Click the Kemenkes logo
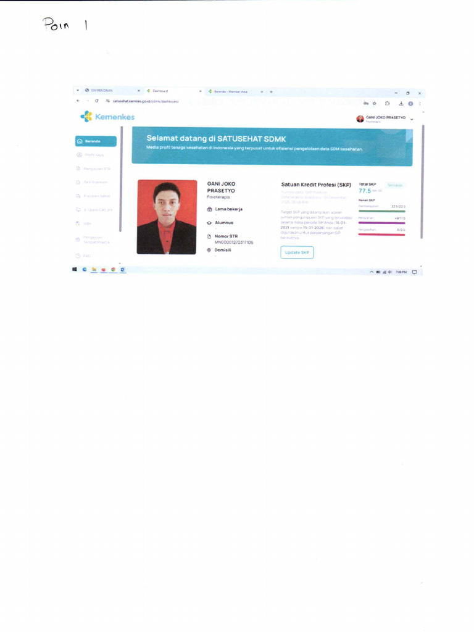The height and width of the screenshot is (632, 474). pos(107,117)
